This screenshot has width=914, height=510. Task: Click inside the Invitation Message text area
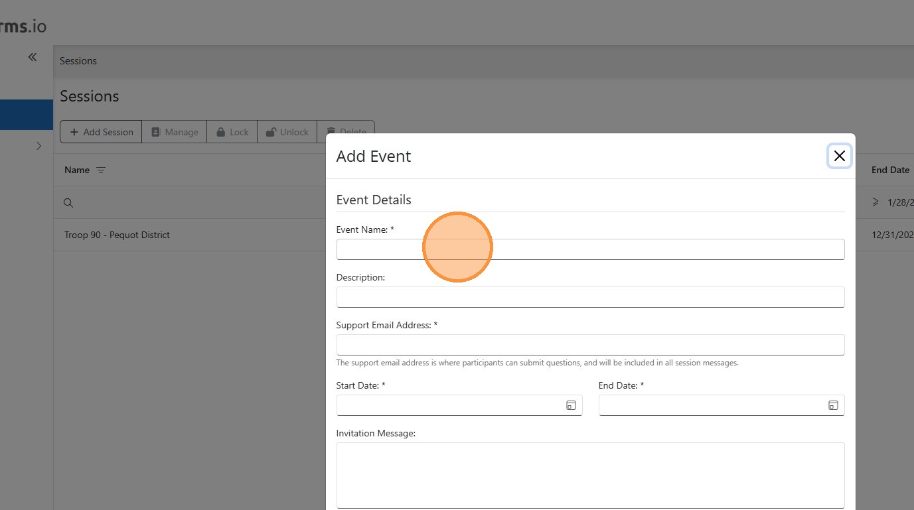590,475
